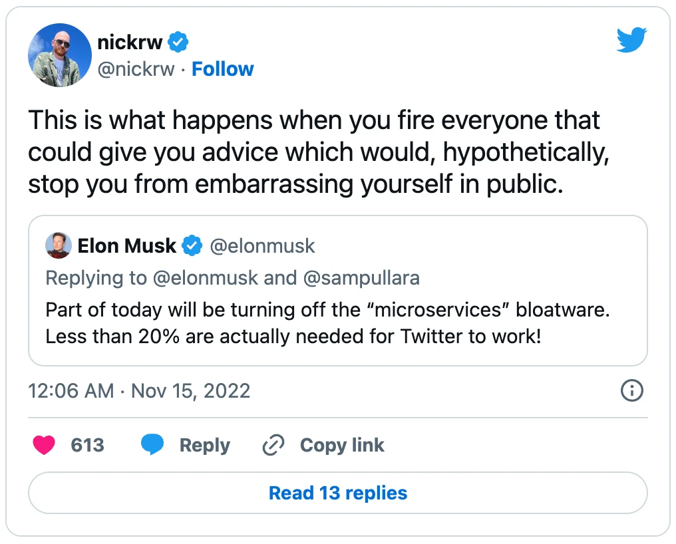Follow the nickrw account

click(x=222, y=69)
